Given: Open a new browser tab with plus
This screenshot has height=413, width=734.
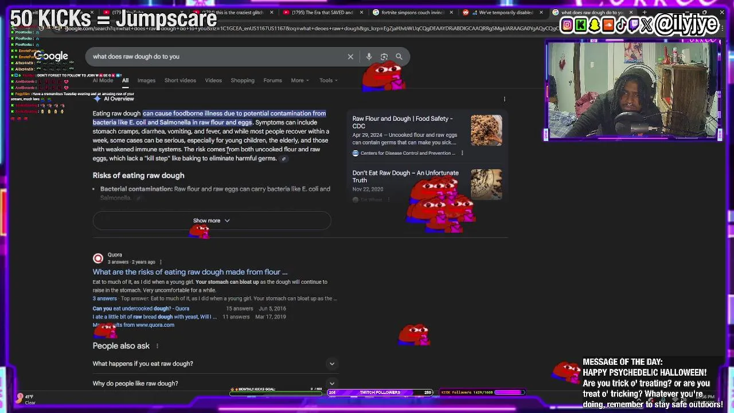Looking at the screenshot, I should pos(645,12).
